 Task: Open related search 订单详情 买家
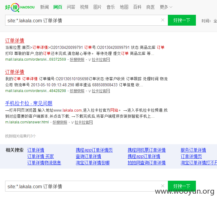coord(41,156)
